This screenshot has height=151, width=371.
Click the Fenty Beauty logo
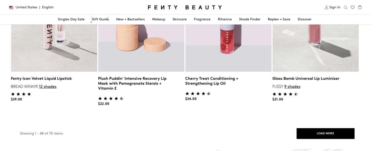185,7
